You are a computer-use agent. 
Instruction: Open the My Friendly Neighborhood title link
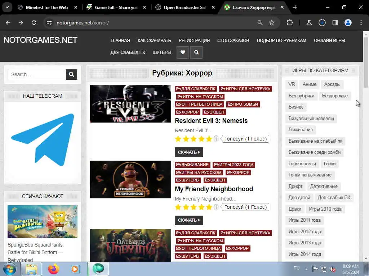click(214, 189)
